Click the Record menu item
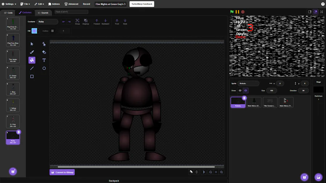Viewport: 326px width, 183px height. pyautogui.click(x=87, y=4)
